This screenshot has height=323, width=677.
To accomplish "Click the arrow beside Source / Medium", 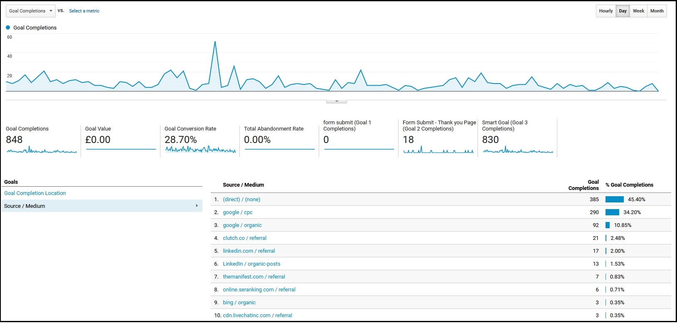I will pyautogui.click(x=197, y=206).
